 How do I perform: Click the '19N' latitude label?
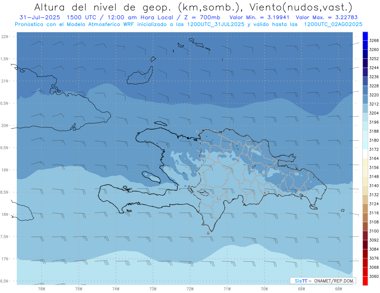coord(5,170)
